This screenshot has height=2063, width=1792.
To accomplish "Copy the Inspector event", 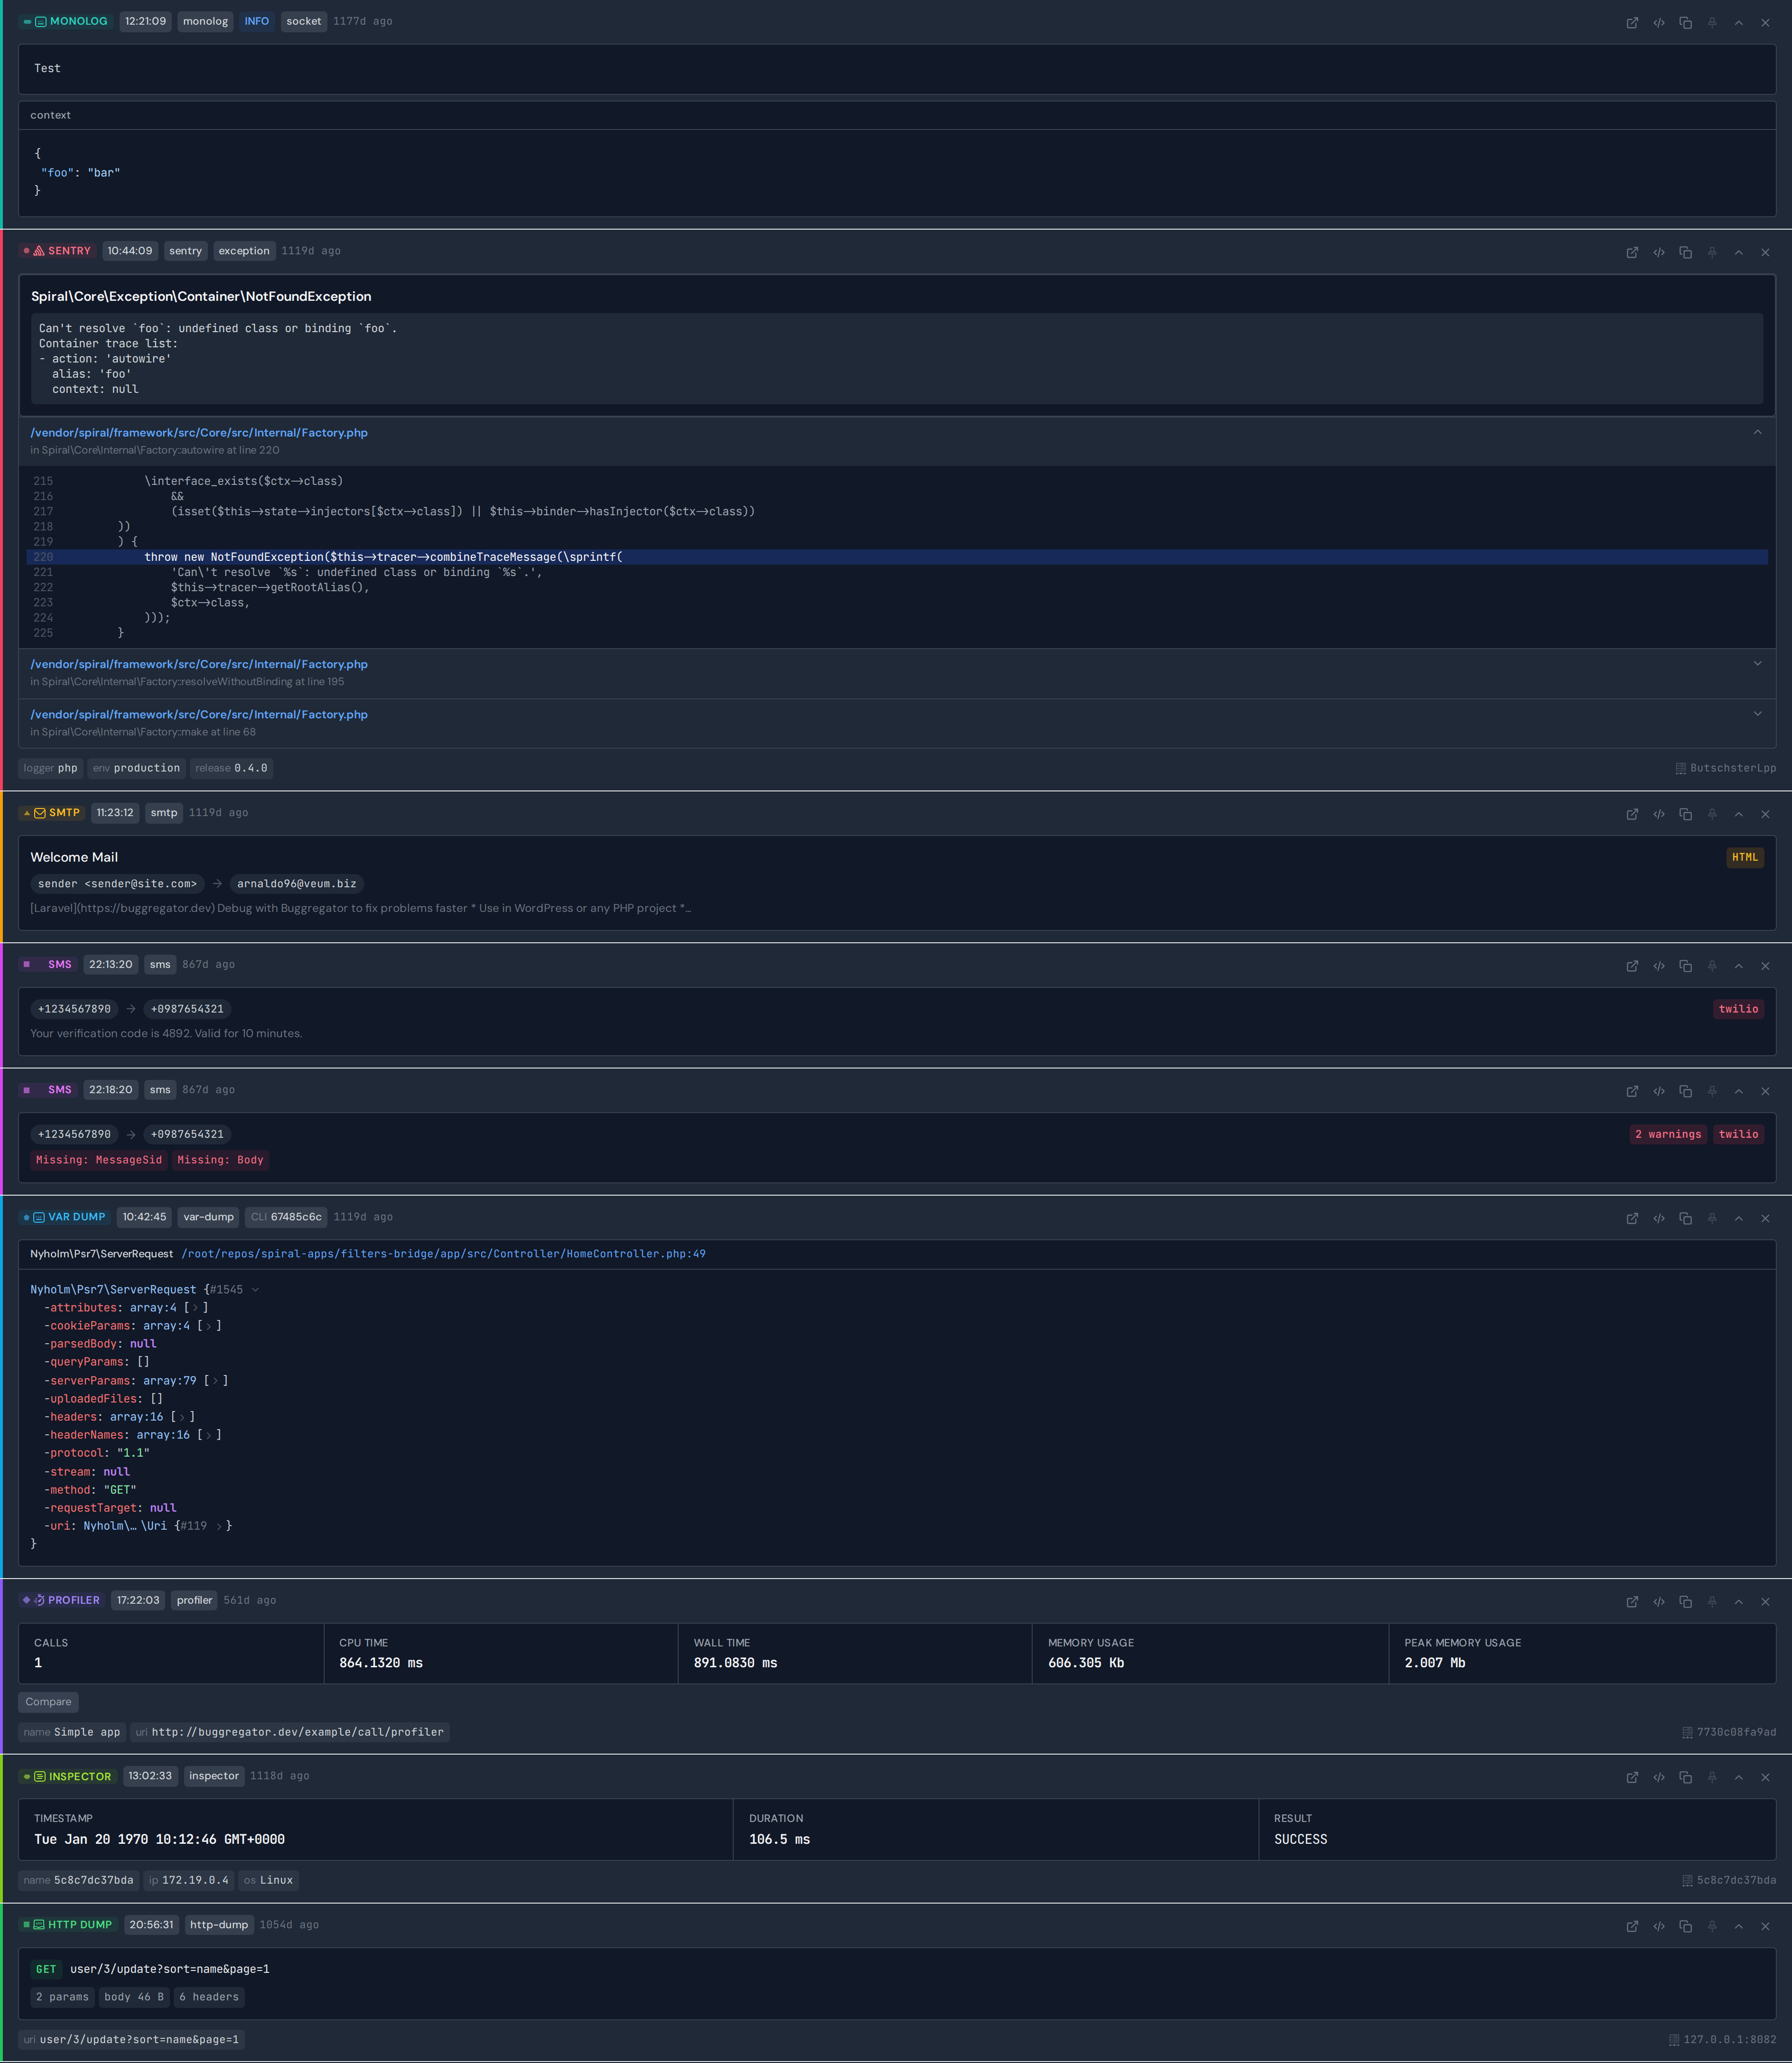I will [x=1685, y=1777].
